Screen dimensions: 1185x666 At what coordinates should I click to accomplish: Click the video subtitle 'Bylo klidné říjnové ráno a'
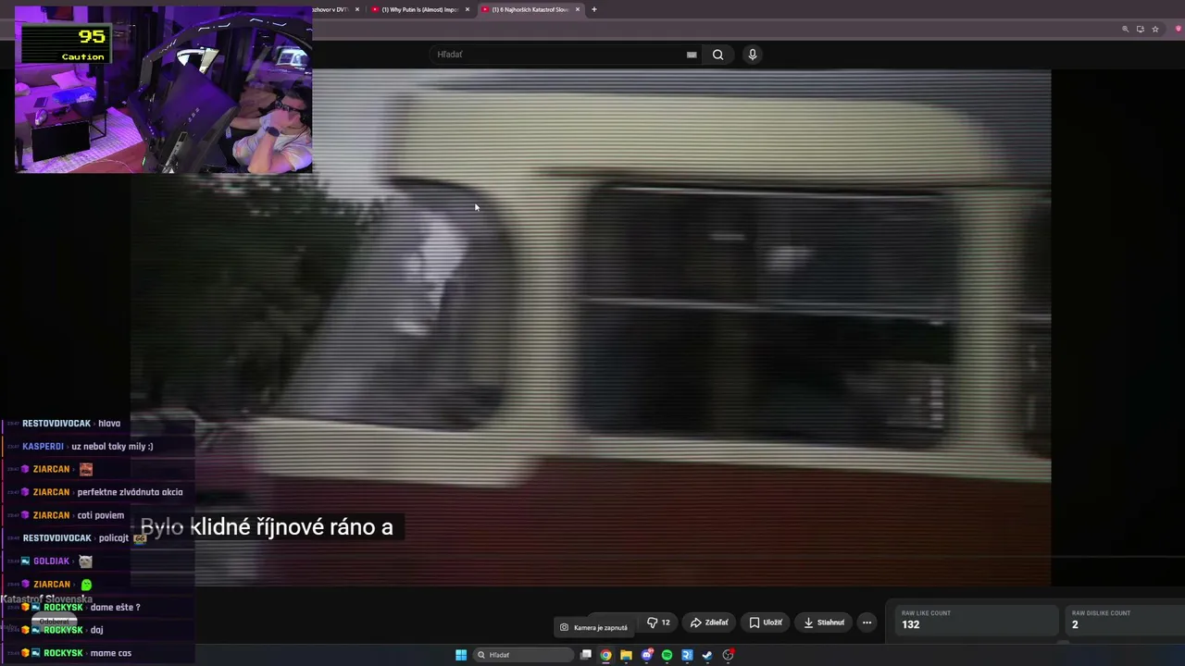point(267,527)
